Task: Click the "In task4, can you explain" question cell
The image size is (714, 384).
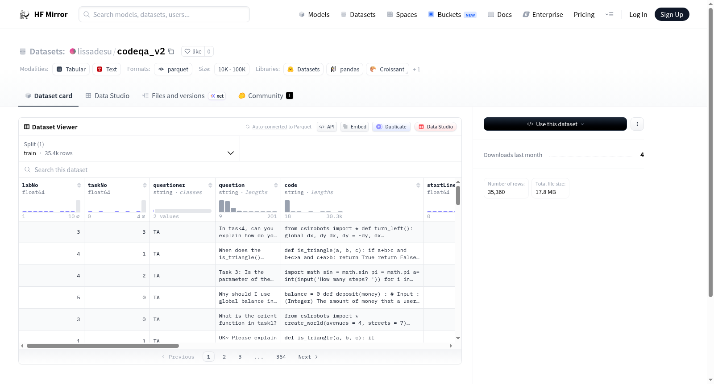Action: coord(248,232)
